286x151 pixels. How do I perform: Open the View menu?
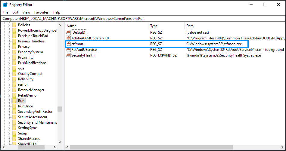(x=26, y=12)
